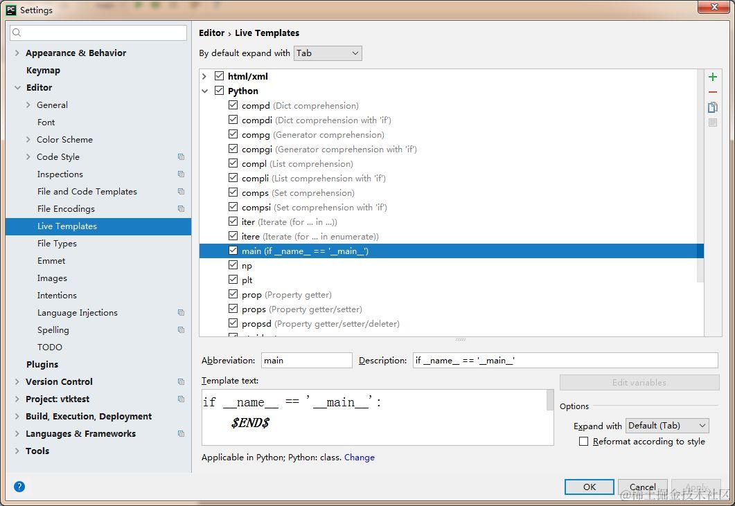Remove the selected template with minus icon
The width and height of the screenshot is (735, 506).
[713, 92]
